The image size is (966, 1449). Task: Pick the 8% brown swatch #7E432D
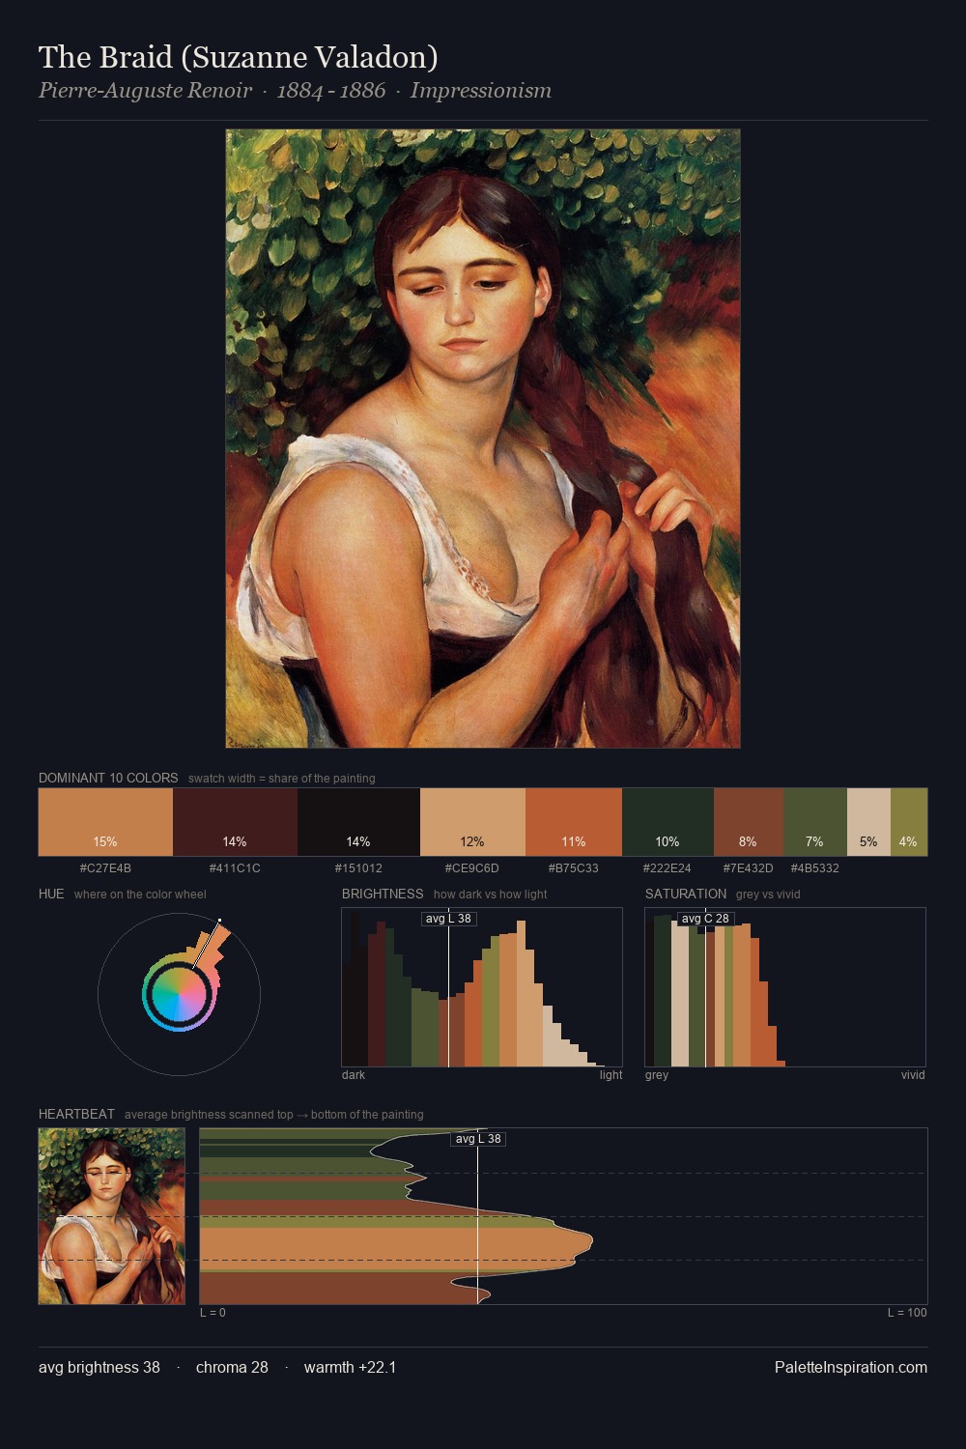748,822
